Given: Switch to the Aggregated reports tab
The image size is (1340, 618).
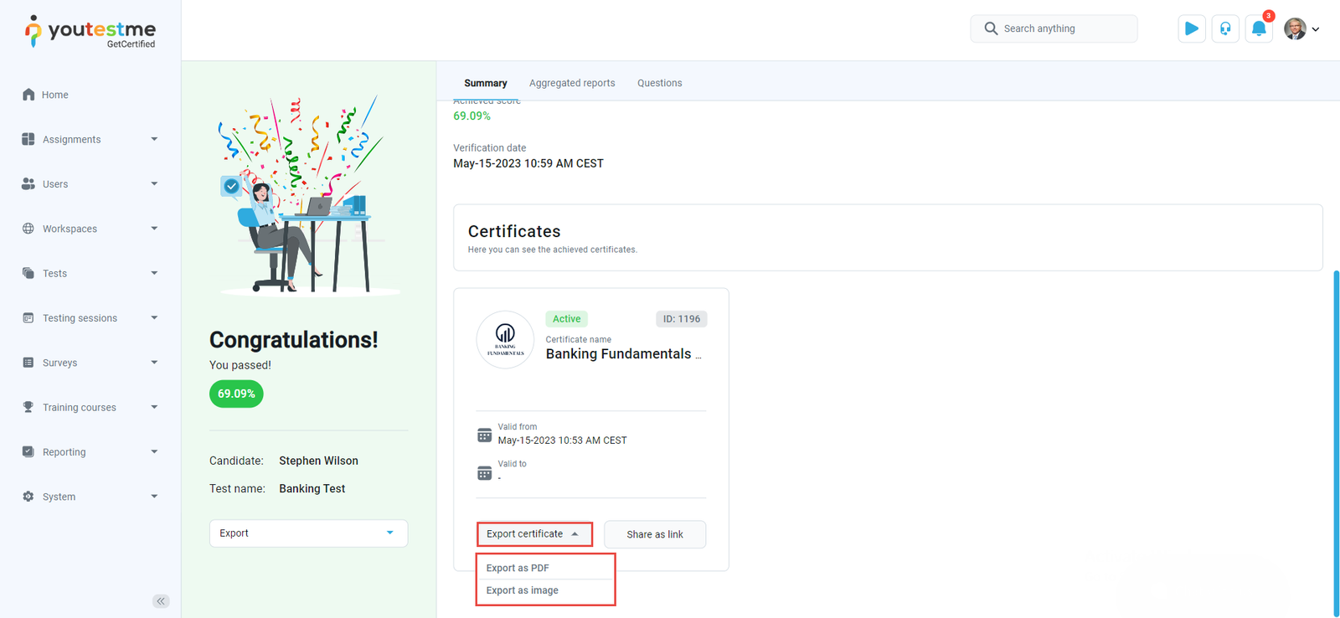Looking at the screenshot, I should coord(572,83).
